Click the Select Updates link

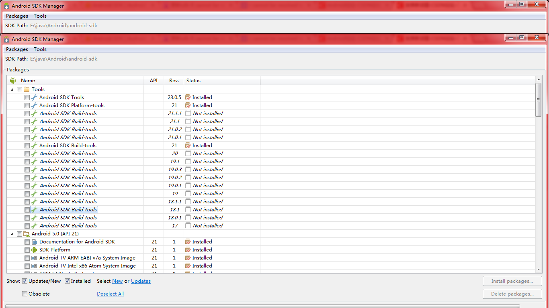pos(141,281)
